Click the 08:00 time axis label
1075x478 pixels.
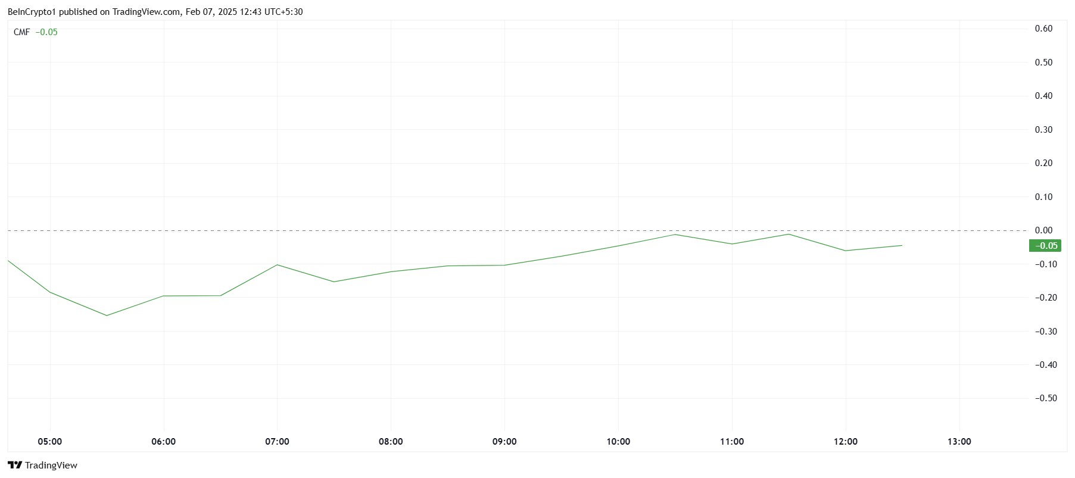tap(391, 442)
